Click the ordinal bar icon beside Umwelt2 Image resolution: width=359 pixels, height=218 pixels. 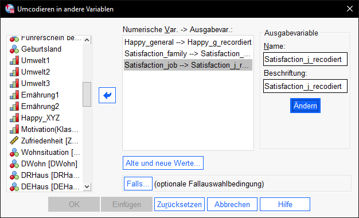(x=14, y=72)
